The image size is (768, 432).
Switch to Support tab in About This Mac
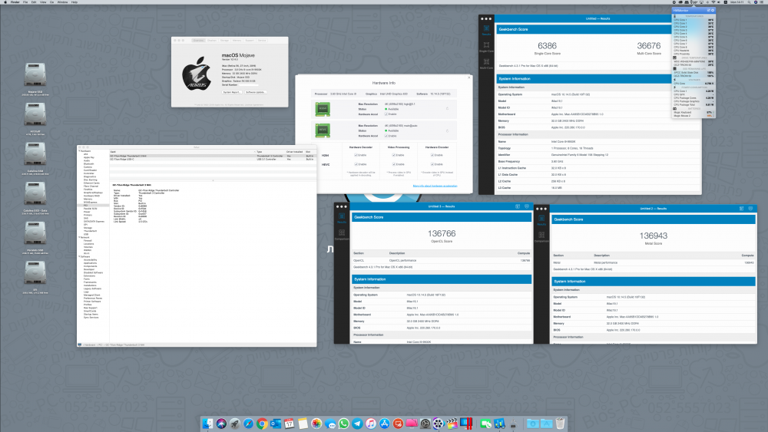(250, 41)
